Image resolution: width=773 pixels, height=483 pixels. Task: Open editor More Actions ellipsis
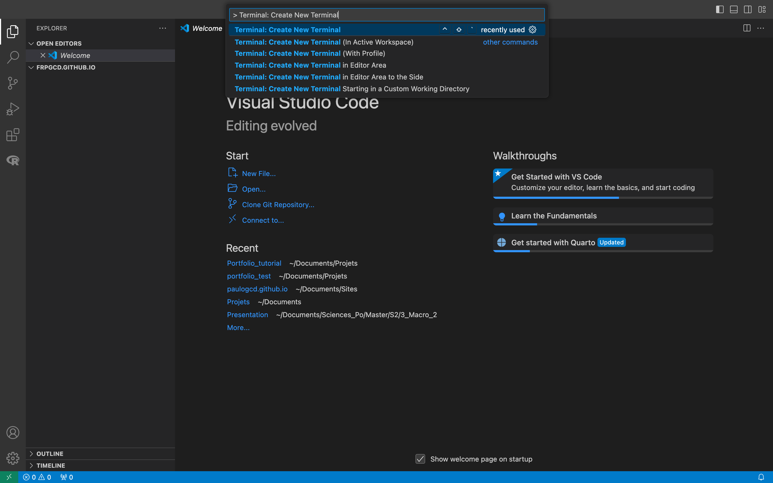761,28
